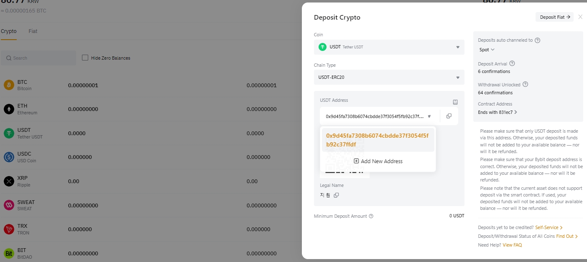Image resolution: width=587 pixels, height=262 pixels.
Task: Click the search magnifier icon
Action: pos(9,58)
